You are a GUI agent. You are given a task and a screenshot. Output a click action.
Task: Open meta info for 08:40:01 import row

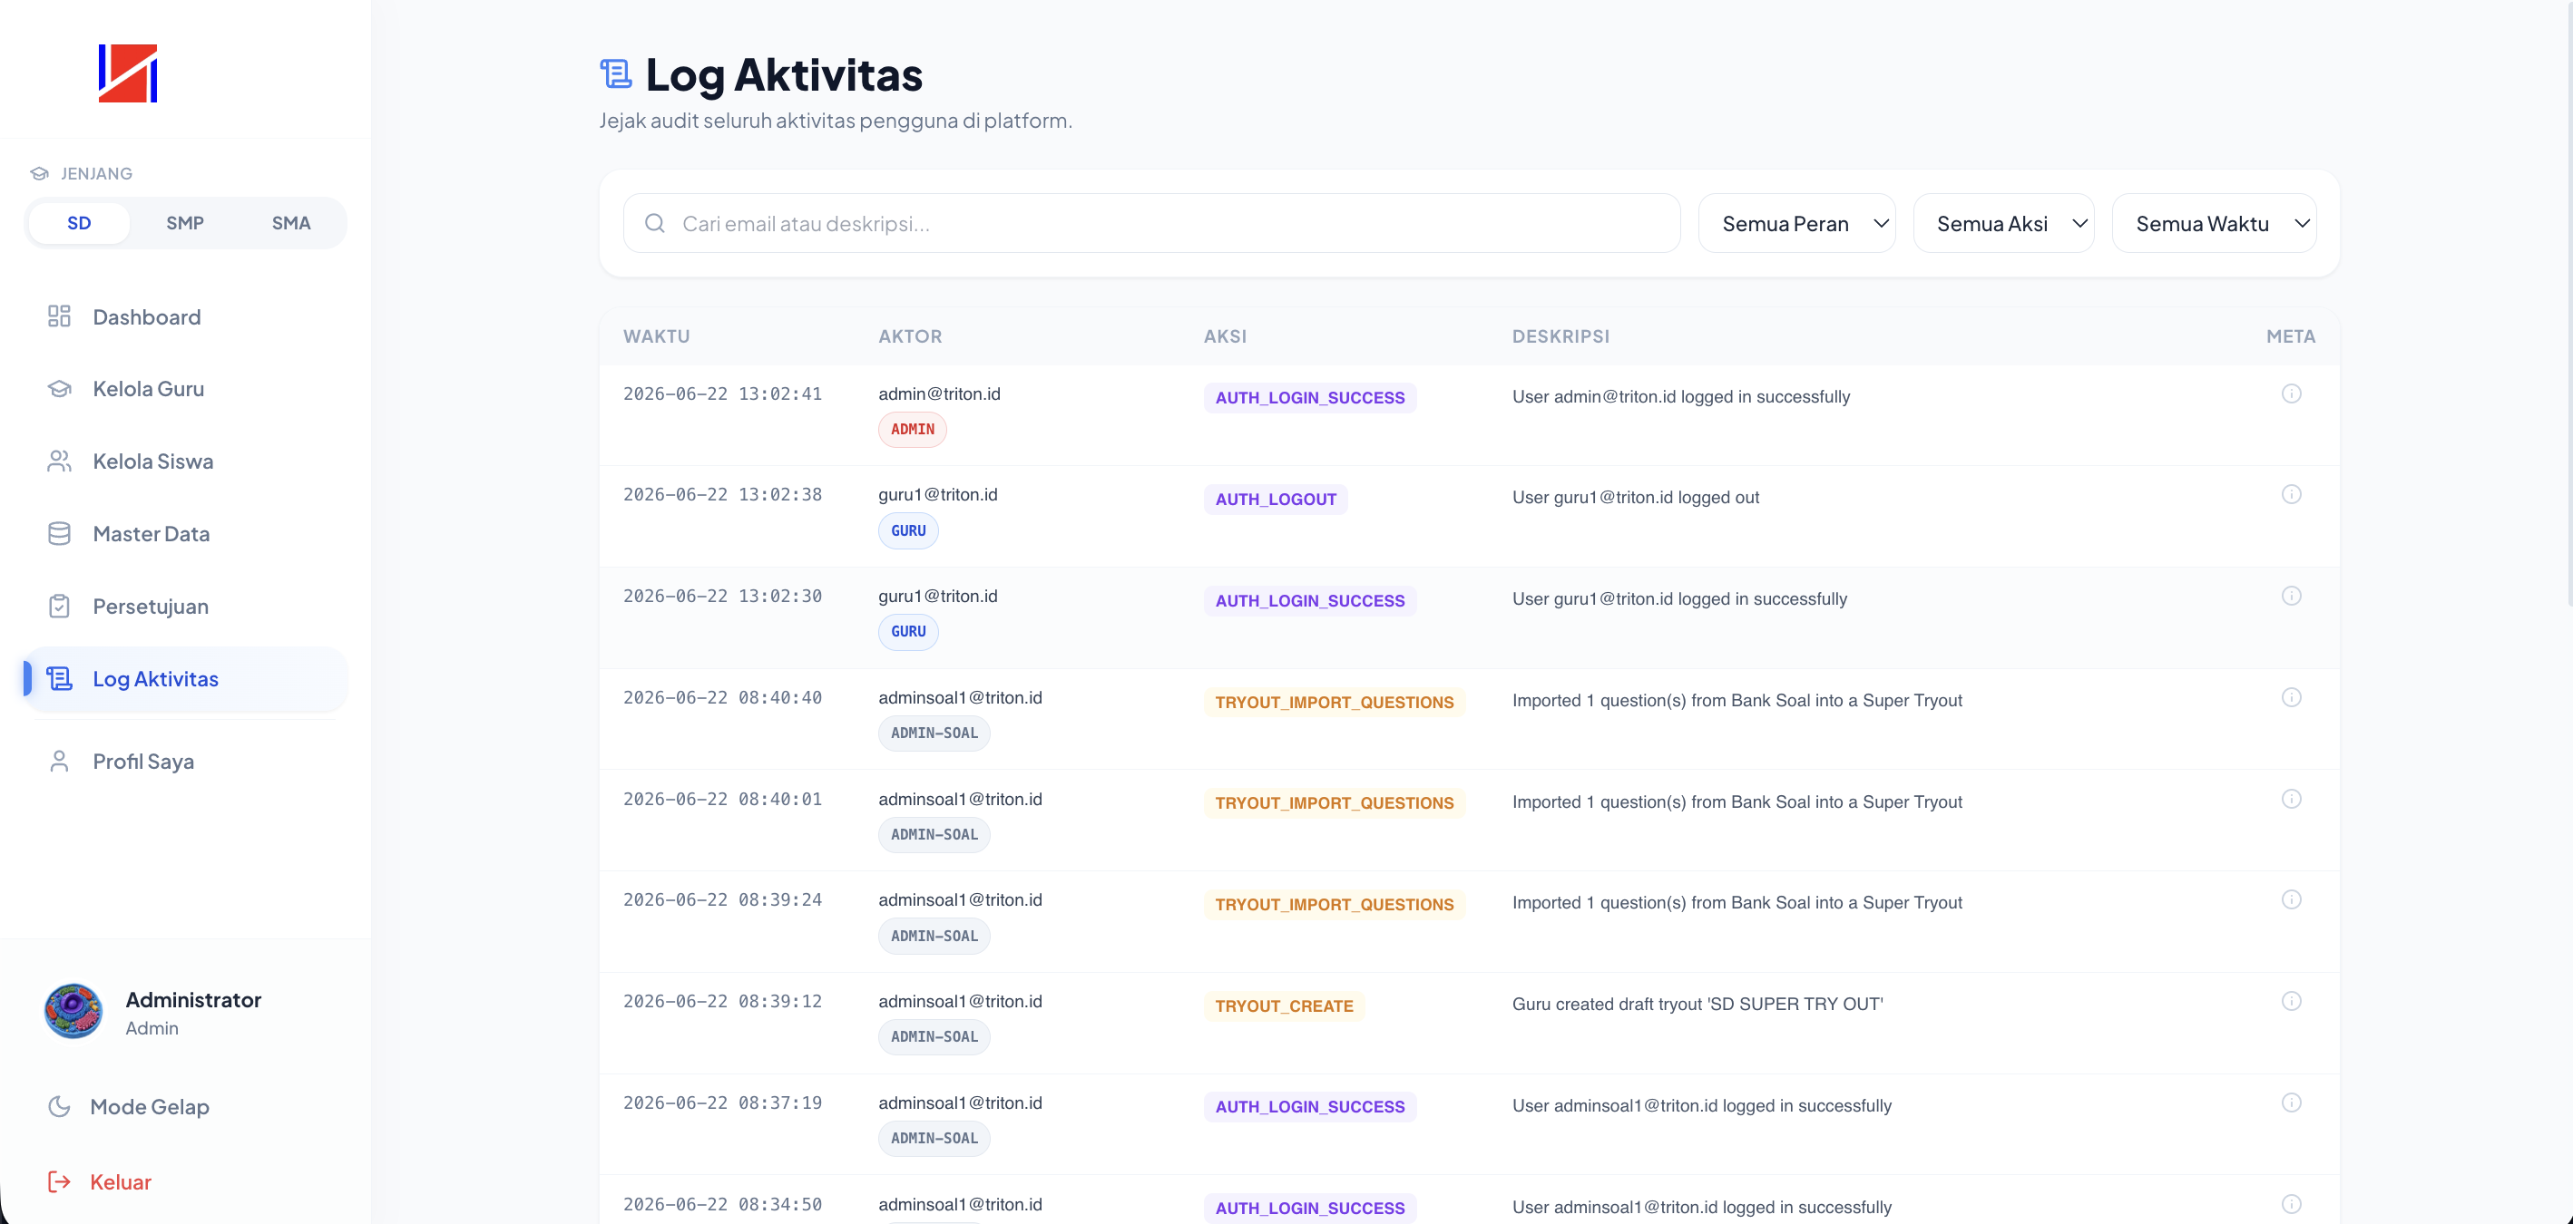click(x=2292, y=799)
